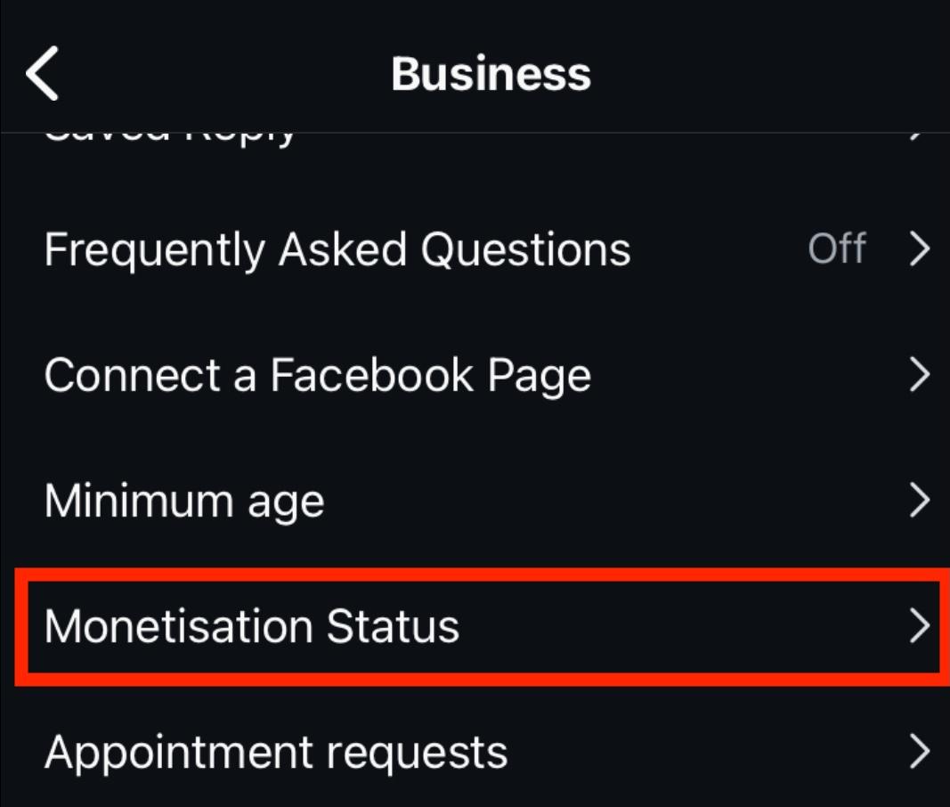Tap the back arrow icon
This screenshot has height=807, width=950.
42,73
